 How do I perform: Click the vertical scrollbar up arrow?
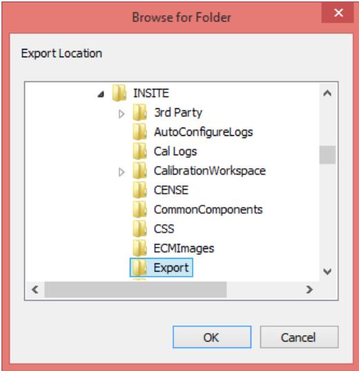pos(327,93)
